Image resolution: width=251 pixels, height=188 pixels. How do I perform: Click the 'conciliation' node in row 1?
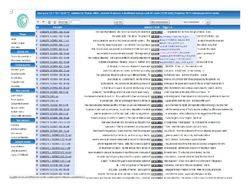pos(157,32)
